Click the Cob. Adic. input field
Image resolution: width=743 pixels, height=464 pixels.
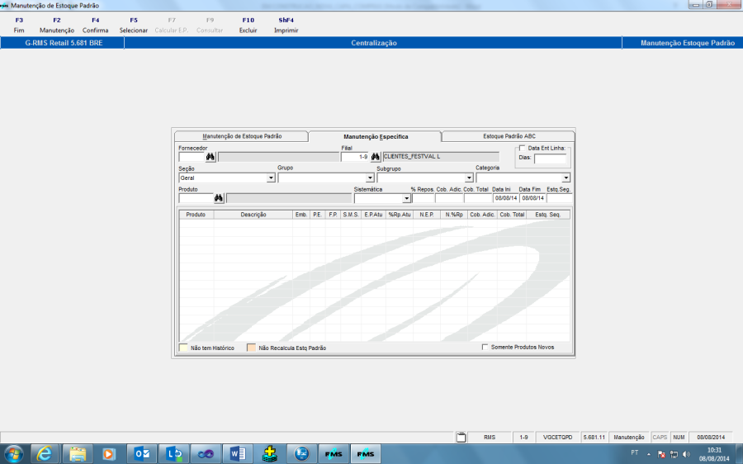[449, 198]
